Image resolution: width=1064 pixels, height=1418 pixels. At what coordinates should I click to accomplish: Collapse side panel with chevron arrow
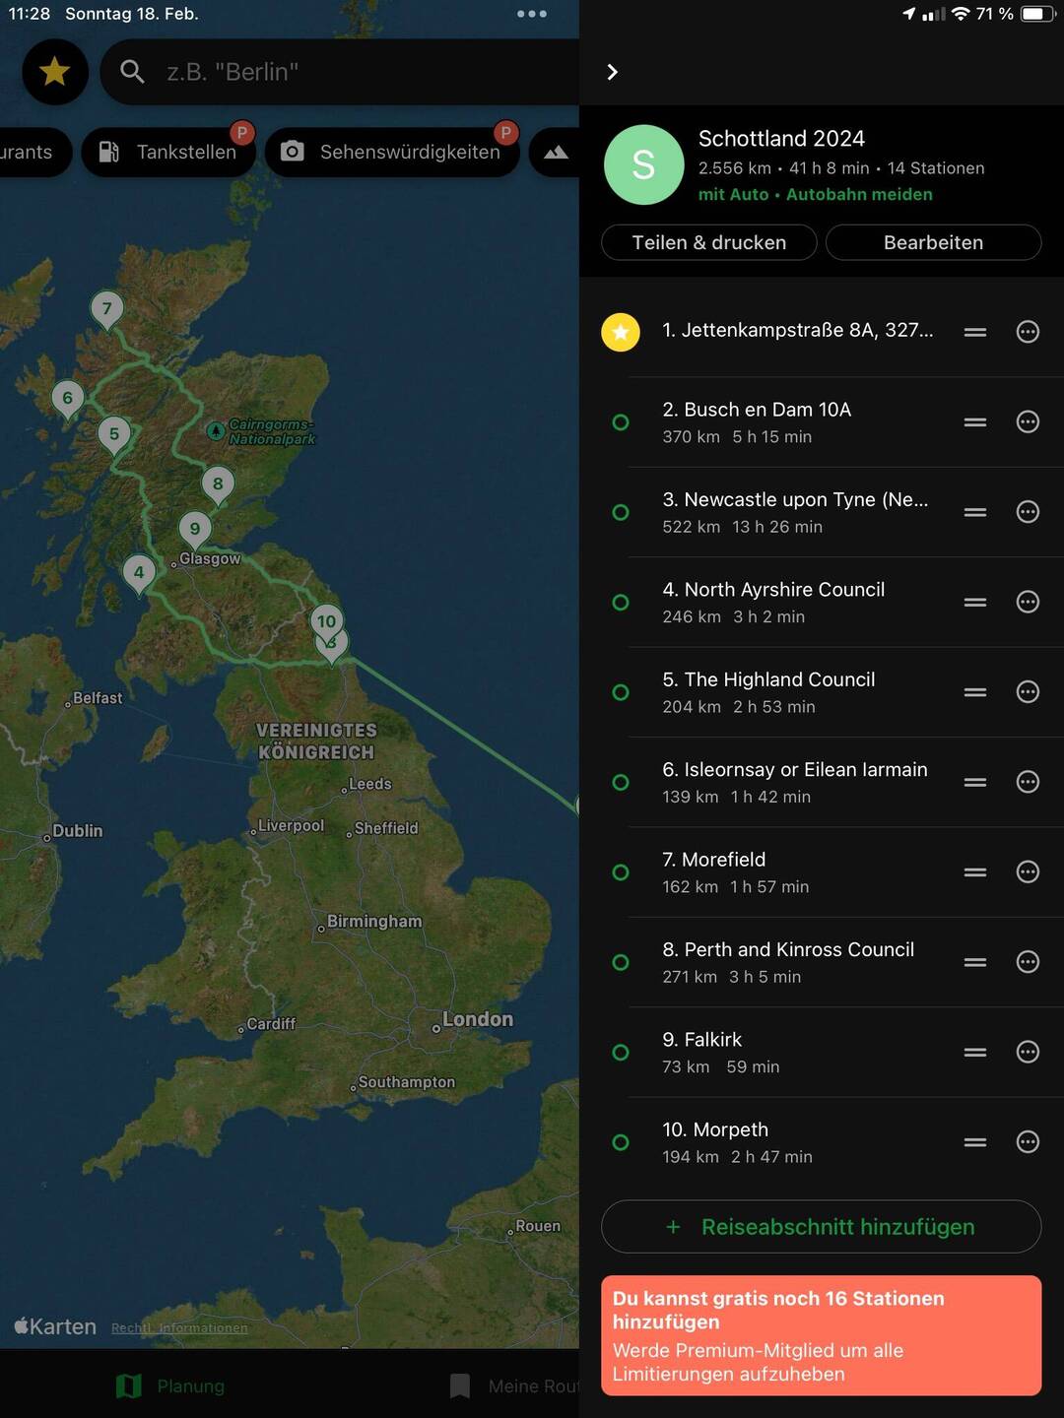pyautogui.click(x=612, y=72)
